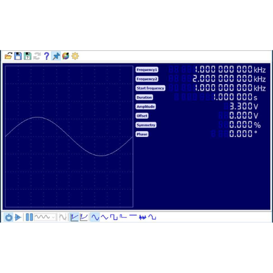Choose the sine waveform icon

coord(95,217)
